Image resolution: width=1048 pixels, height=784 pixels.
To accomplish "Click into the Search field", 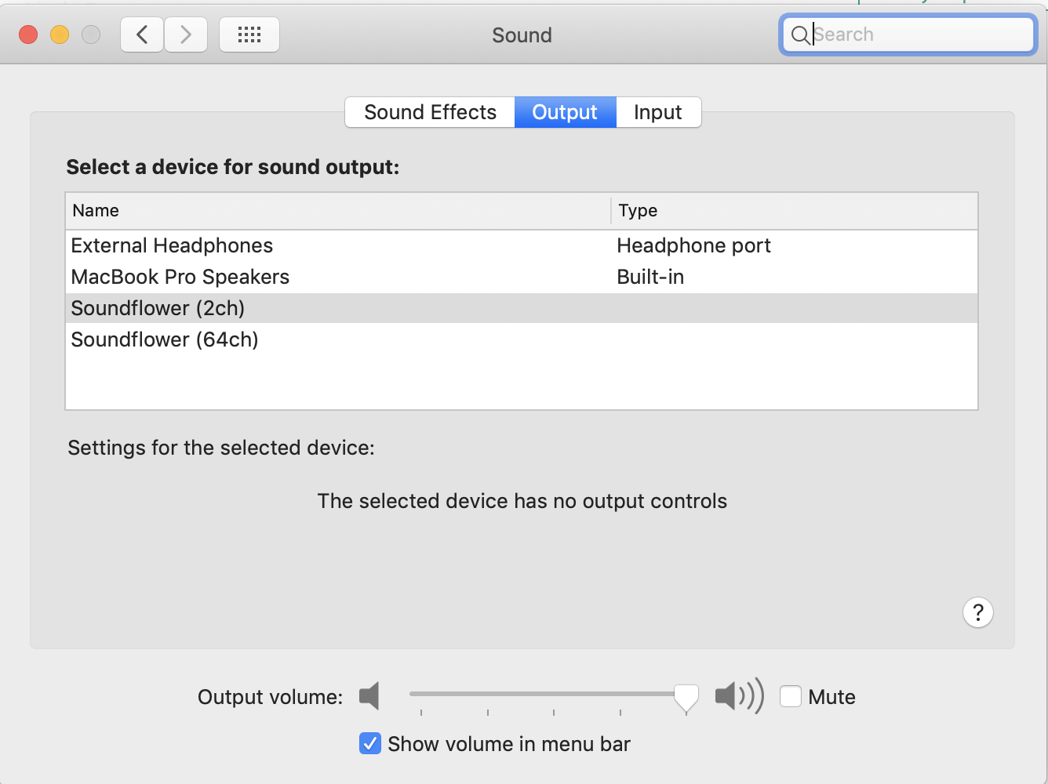I will point(918,34).
